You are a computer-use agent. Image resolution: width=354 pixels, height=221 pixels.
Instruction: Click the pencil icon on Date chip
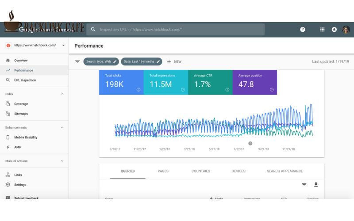pyautogui.click(x=158, y=61)
